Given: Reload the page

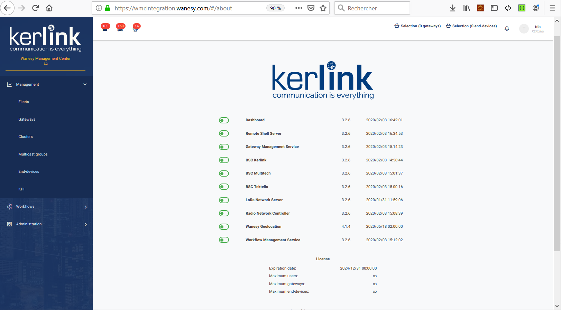Looking at the screenshot, I should click(x=35, y=8).
